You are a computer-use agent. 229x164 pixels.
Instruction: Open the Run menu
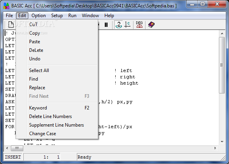pos(72,16)
